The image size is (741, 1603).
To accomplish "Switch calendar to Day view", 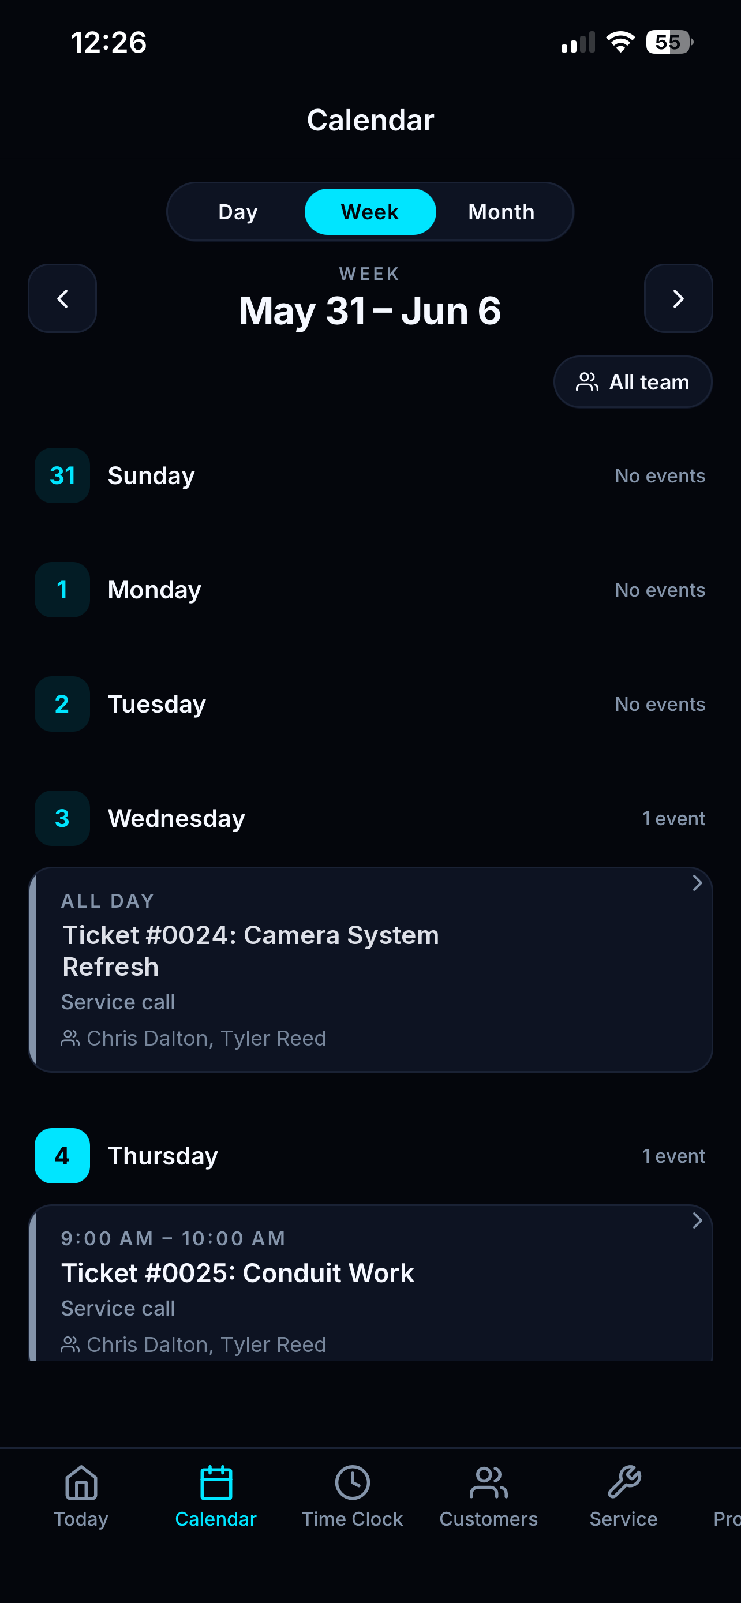I will point(238,212).
